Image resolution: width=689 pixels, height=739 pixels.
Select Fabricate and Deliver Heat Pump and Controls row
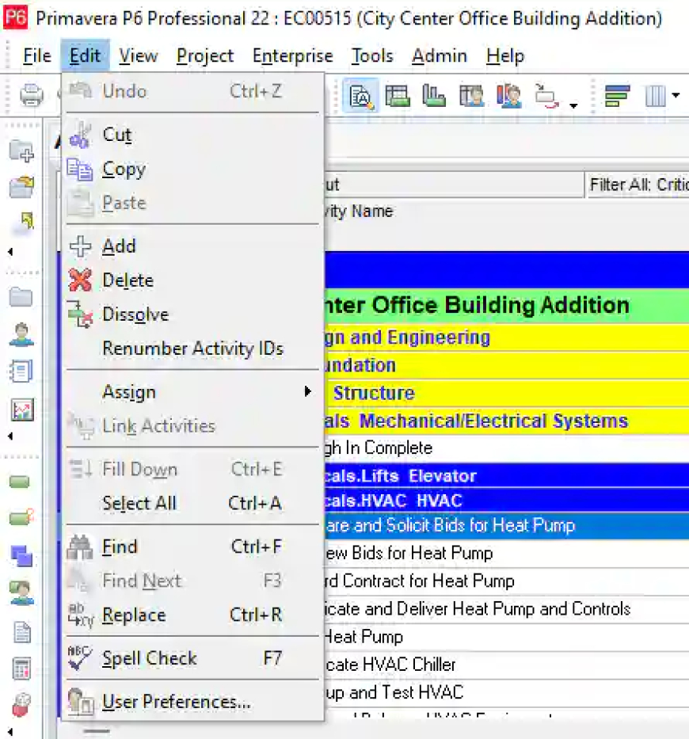click(507, 609)
